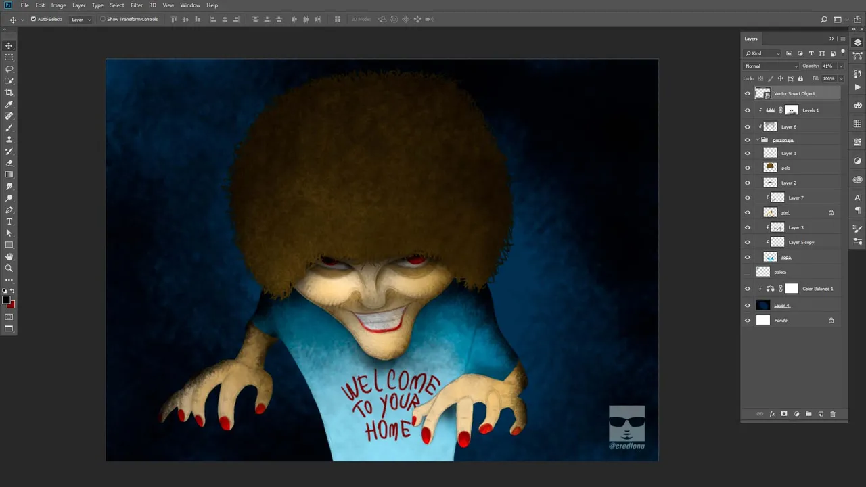Open the Fill value dropdown arrow

coord(841,78)
